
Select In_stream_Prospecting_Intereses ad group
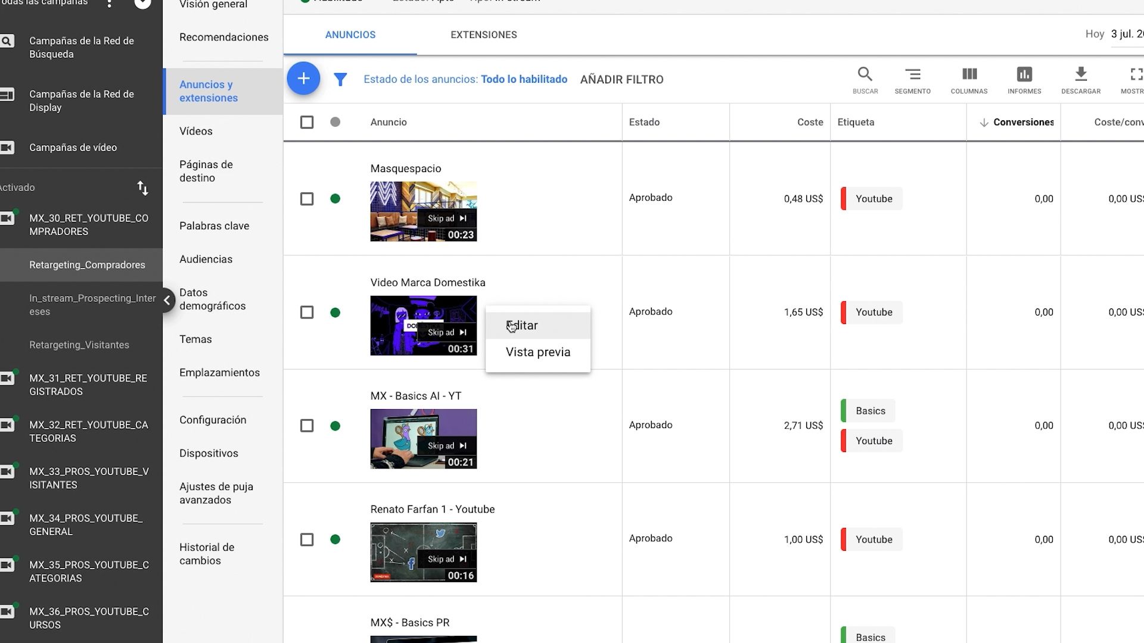pyautogui.click(x=92, y=305)
